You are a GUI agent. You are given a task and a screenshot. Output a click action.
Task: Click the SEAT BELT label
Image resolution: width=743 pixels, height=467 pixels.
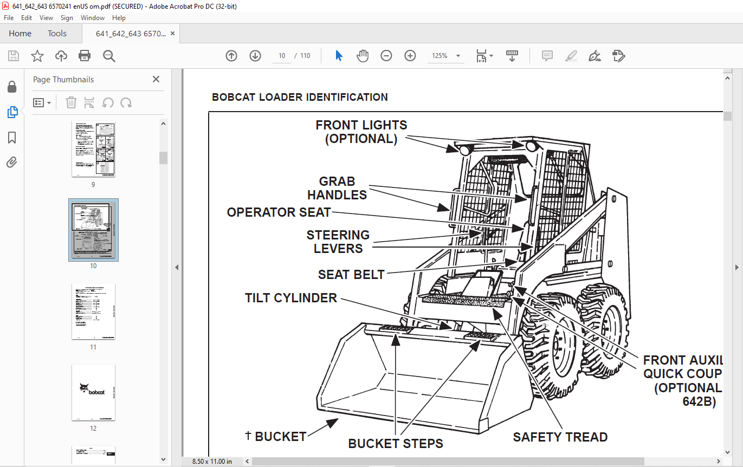coord(351,275)
